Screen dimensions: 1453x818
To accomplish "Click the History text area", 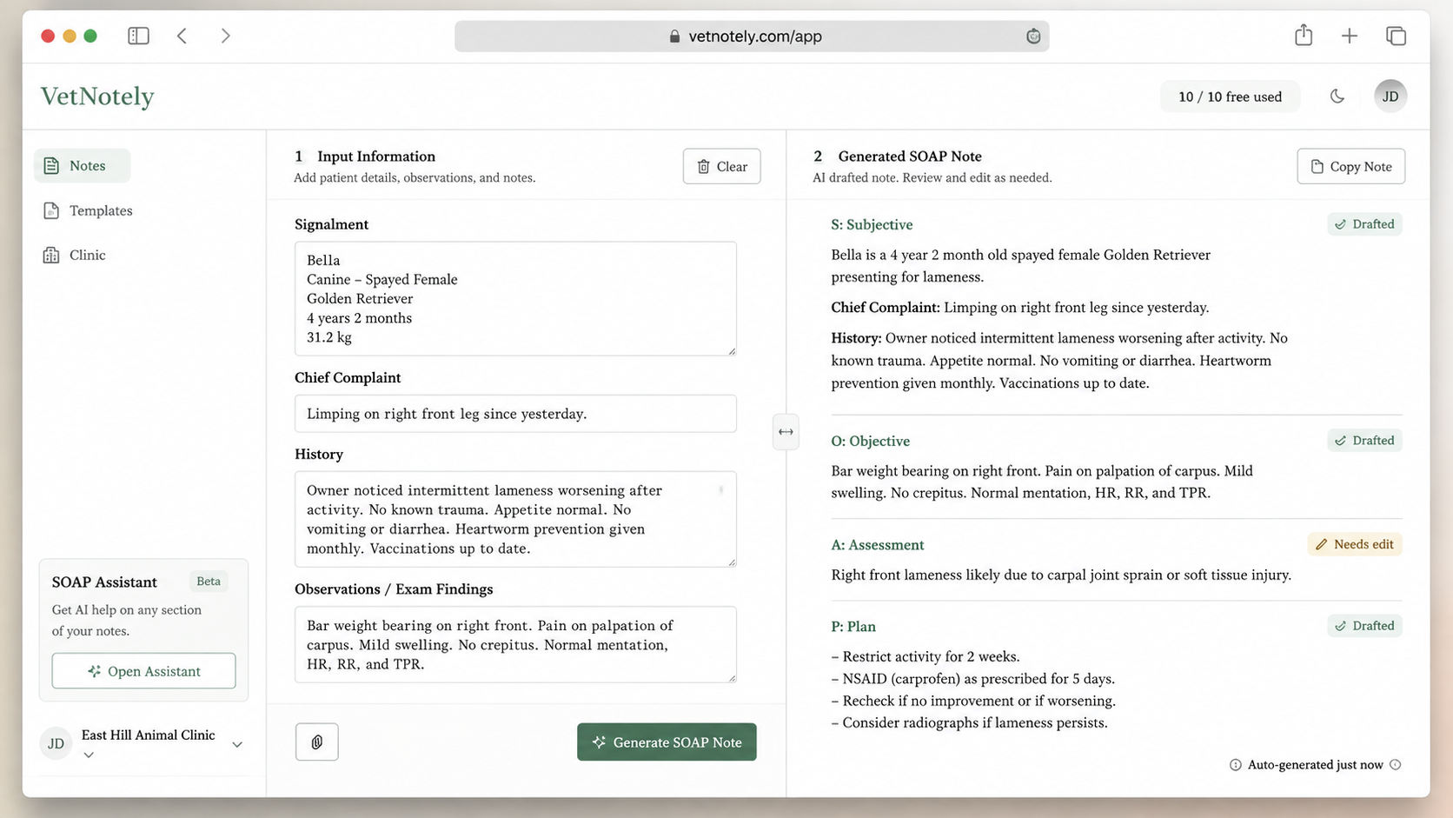I will (x=515, y=519).
